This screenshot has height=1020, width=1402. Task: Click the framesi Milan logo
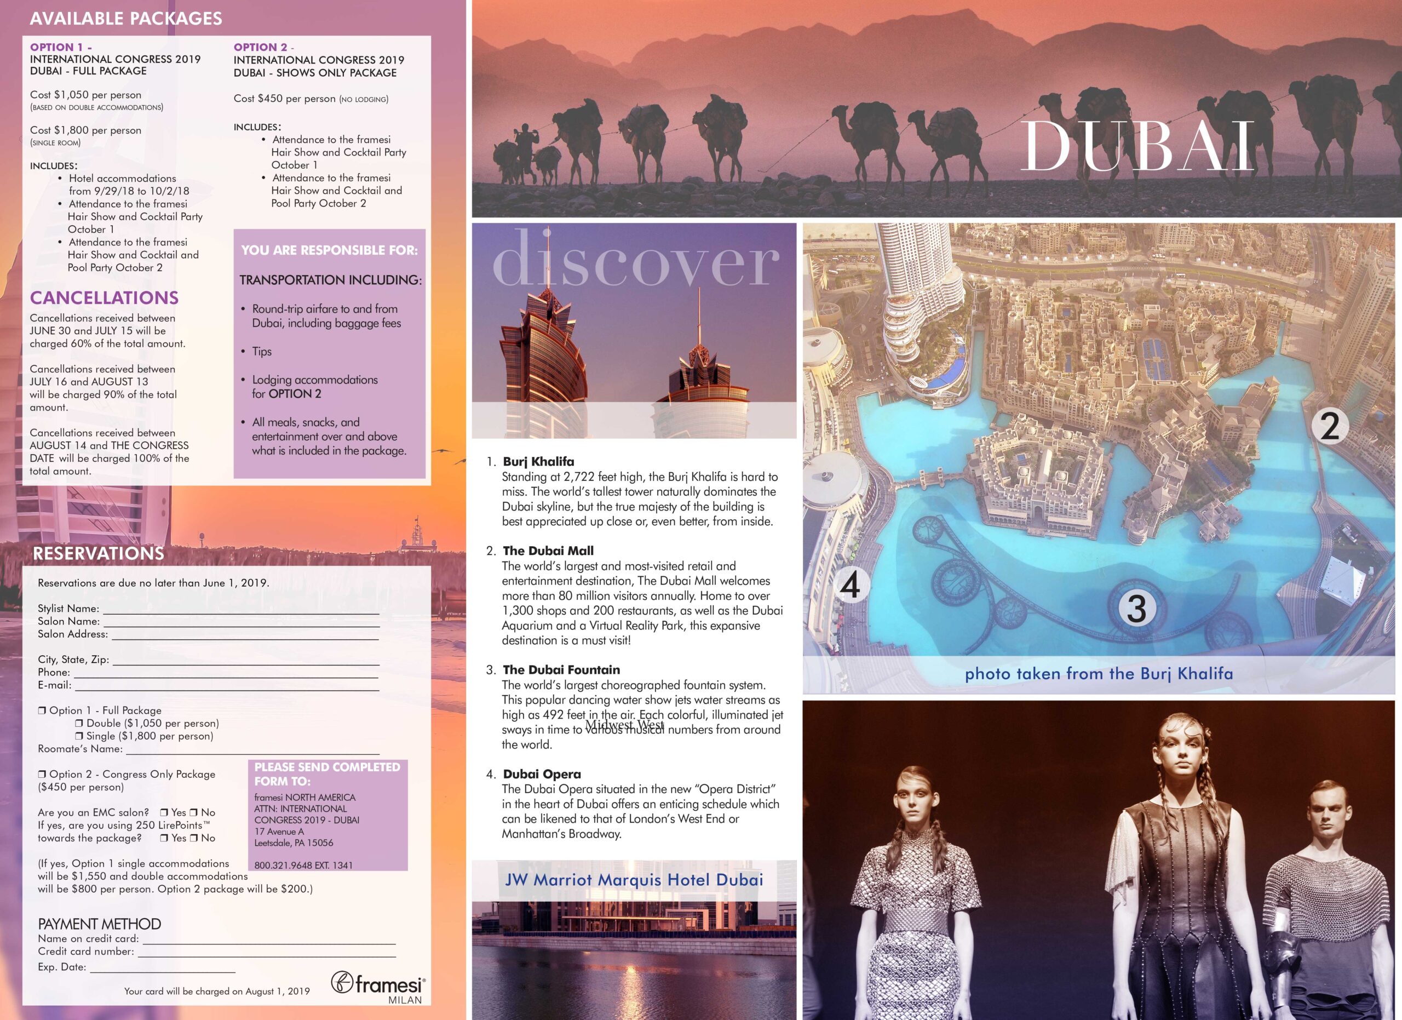(x=377, y=985)
